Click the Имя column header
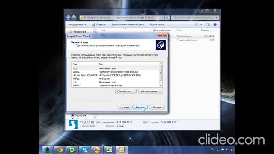The height and width of the screenshot is (154, 274). tap(103, 30)
